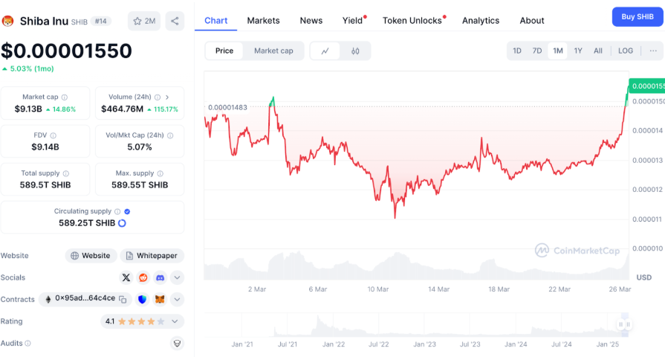Click the blue shield wallet icon
Image resolution: width=665 pixels, height=357 pixels.
coord(143,299)
